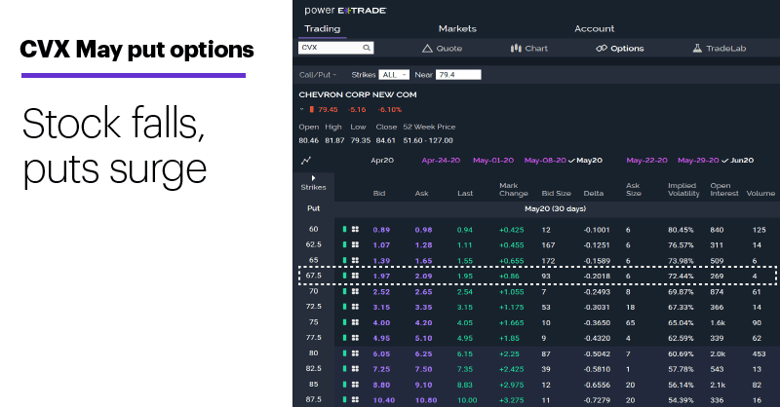Click the Mark Change column header
This screenshot has width=780, height=407.
(x=514, y=189)
